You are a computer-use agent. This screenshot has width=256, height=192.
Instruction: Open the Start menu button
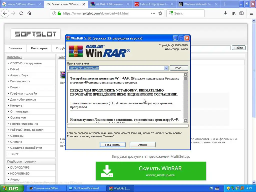click(12, 188)
